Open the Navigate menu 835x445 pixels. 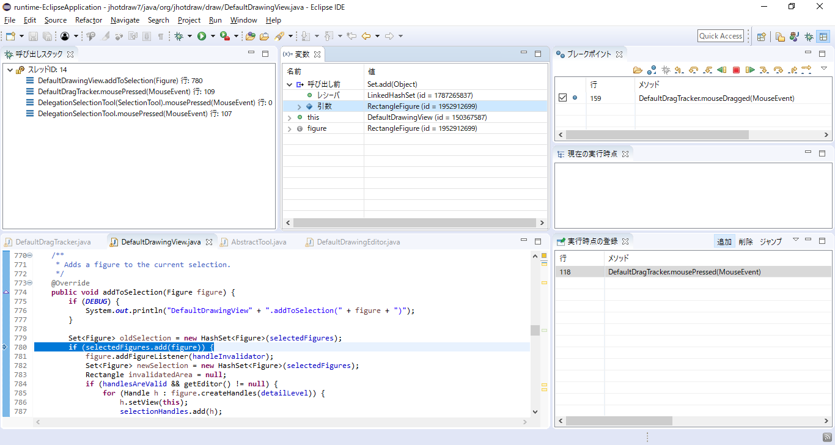click(125, 20)
